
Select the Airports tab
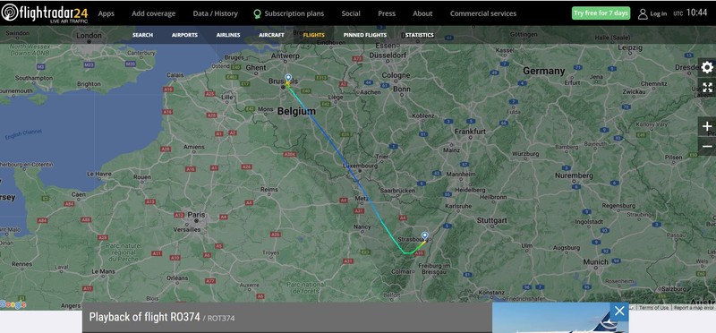tap(184, 35)
